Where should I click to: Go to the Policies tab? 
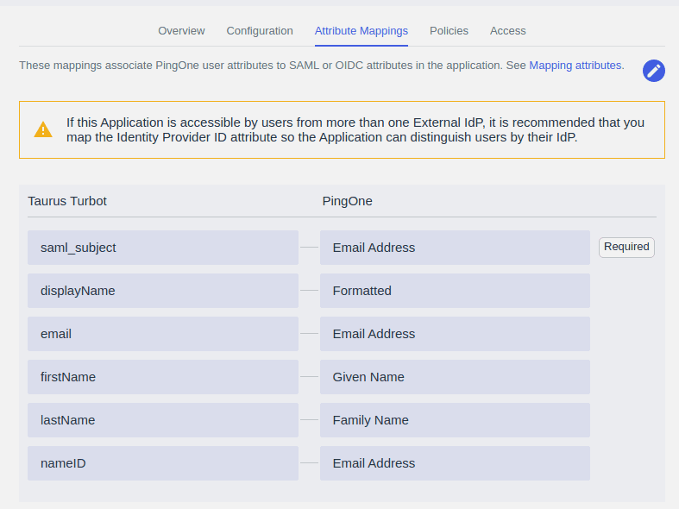point(449,31)
